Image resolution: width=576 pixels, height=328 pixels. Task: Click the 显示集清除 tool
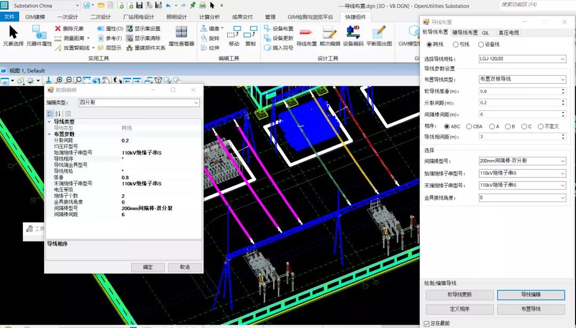click(x=143, y=38)
